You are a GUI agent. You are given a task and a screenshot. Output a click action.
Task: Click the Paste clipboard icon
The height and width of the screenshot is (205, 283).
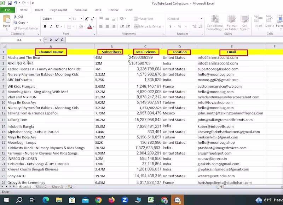(x=6, y=19)
